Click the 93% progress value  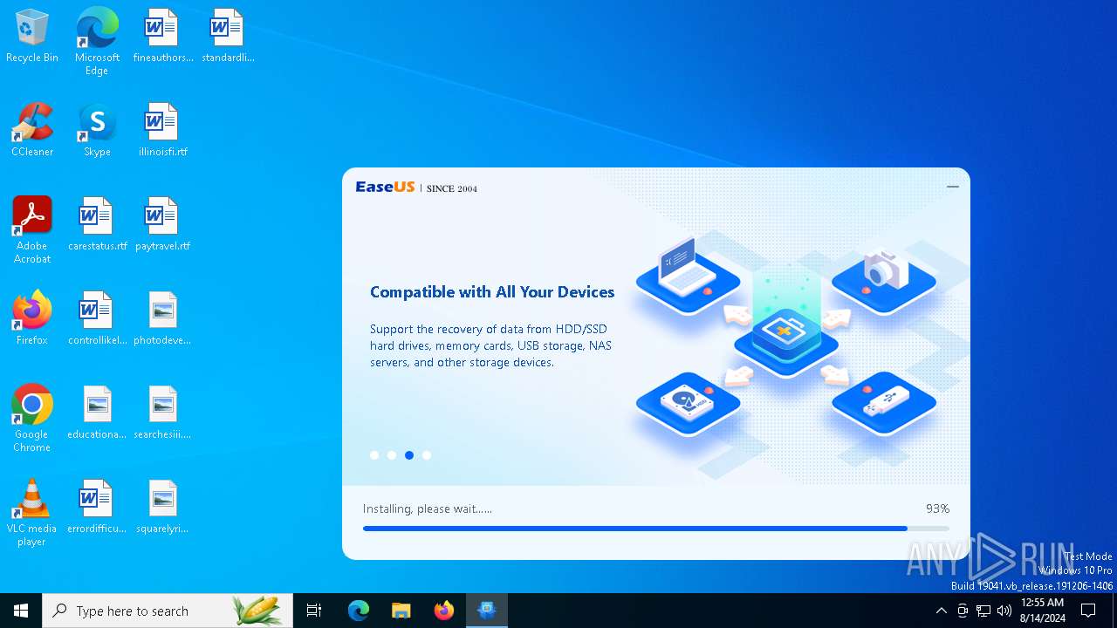[937, 509]
